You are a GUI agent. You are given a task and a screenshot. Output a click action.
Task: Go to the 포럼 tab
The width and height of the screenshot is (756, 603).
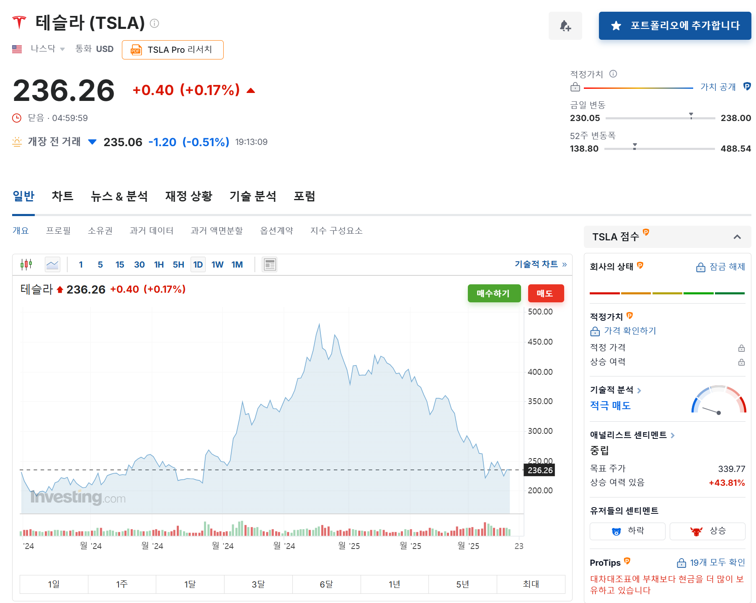(304, 196)
